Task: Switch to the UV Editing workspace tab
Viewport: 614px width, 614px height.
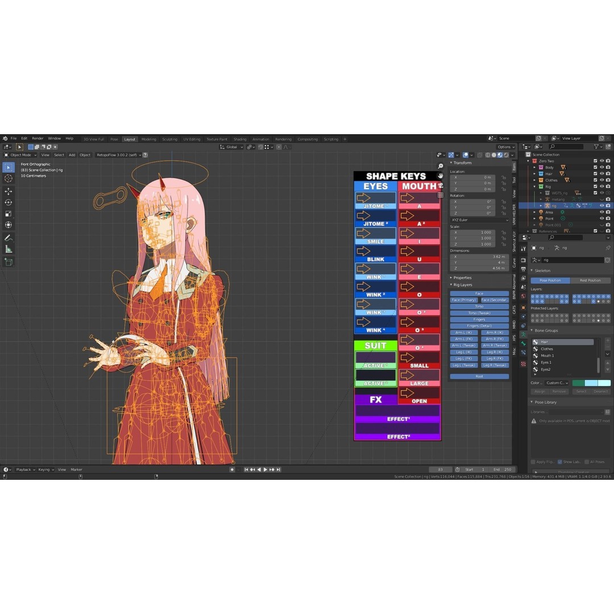Action: 192,139
